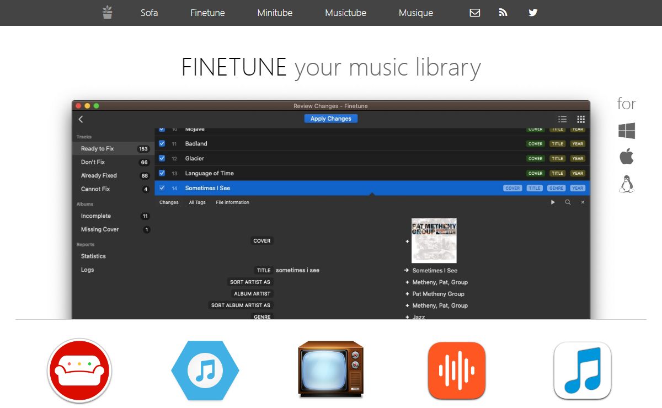Click the new title 'Sometimes I See' value

435,270
